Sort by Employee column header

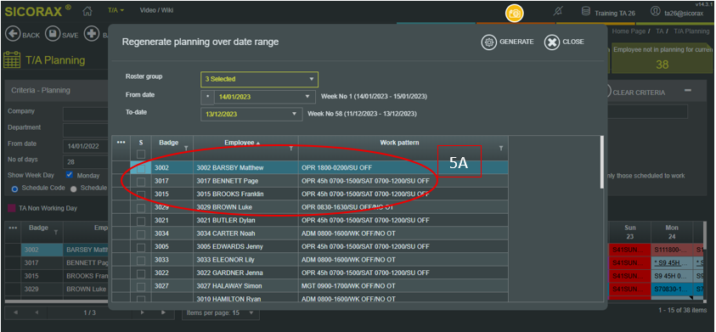[240, 143]
